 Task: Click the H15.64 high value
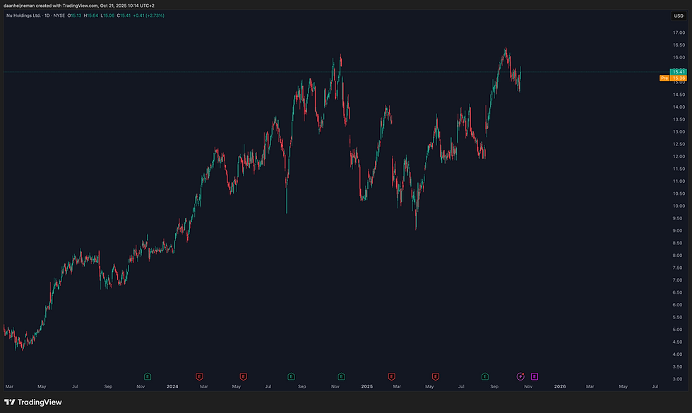tap(91, 16)
